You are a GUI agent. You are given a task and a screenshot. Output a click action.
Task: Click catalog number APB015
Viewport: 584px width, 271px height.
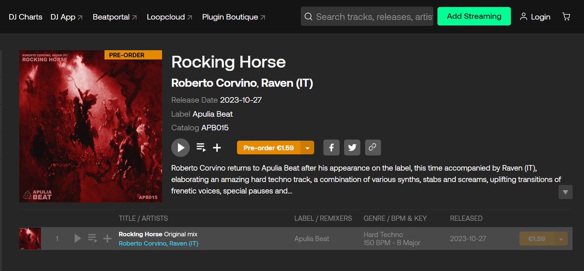pos(215,128)
